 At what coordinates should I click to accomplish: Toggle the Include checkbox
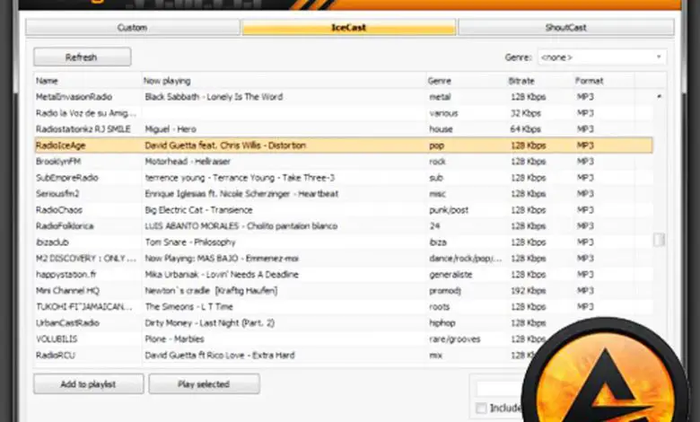(x=481, y=408)
